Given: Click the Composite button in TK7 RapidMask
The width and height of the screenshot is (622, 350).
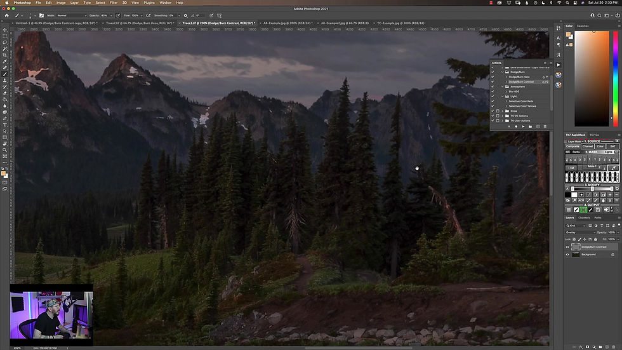Looking at the screenshot, I should click(x=572, y=147).
